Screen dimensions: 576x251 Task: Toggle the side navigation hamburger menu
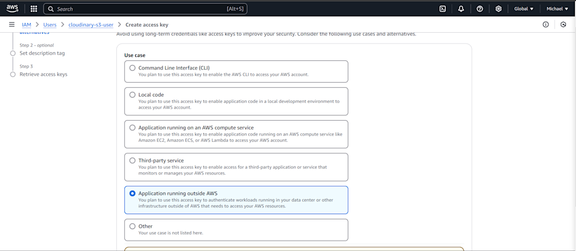(12, 25)
